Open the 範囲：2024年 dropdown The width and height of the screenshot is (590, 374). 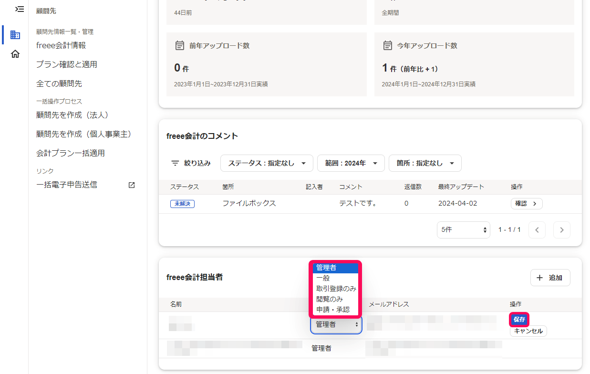coord(351,163)
